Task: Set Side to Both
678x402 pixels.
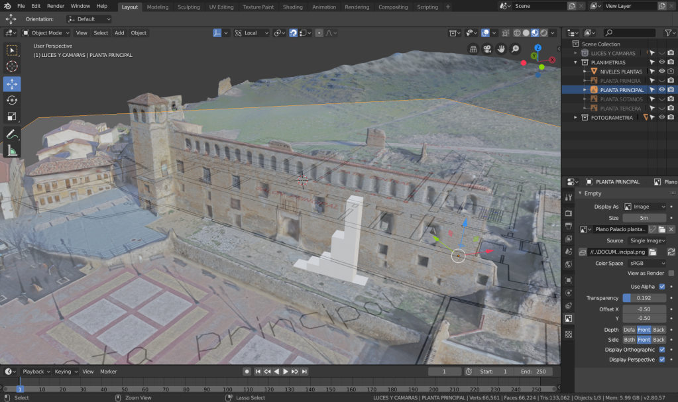Action: [x=629, y=340]
